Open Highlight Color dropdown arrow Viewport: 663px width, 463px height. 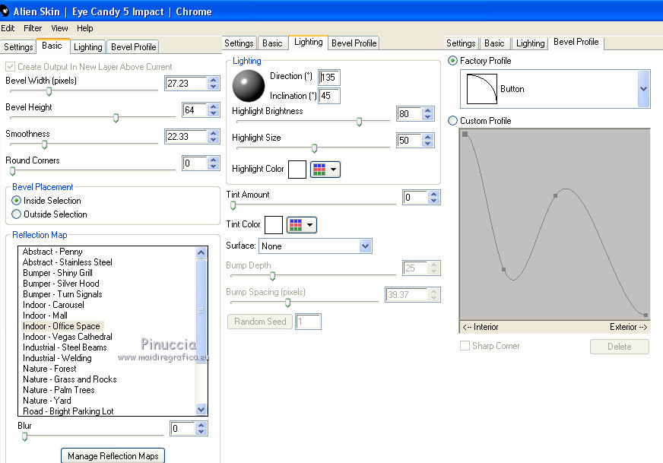pyautogui.click(x=333, y=170)
